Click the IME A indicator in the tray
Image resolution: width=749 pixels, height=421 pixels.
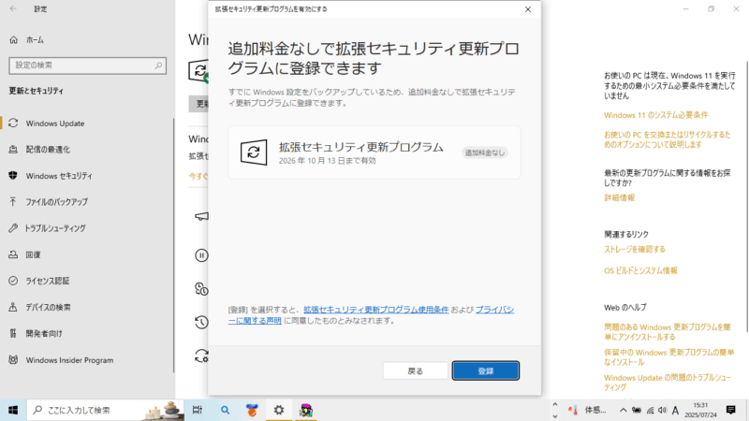click(675, 410)
